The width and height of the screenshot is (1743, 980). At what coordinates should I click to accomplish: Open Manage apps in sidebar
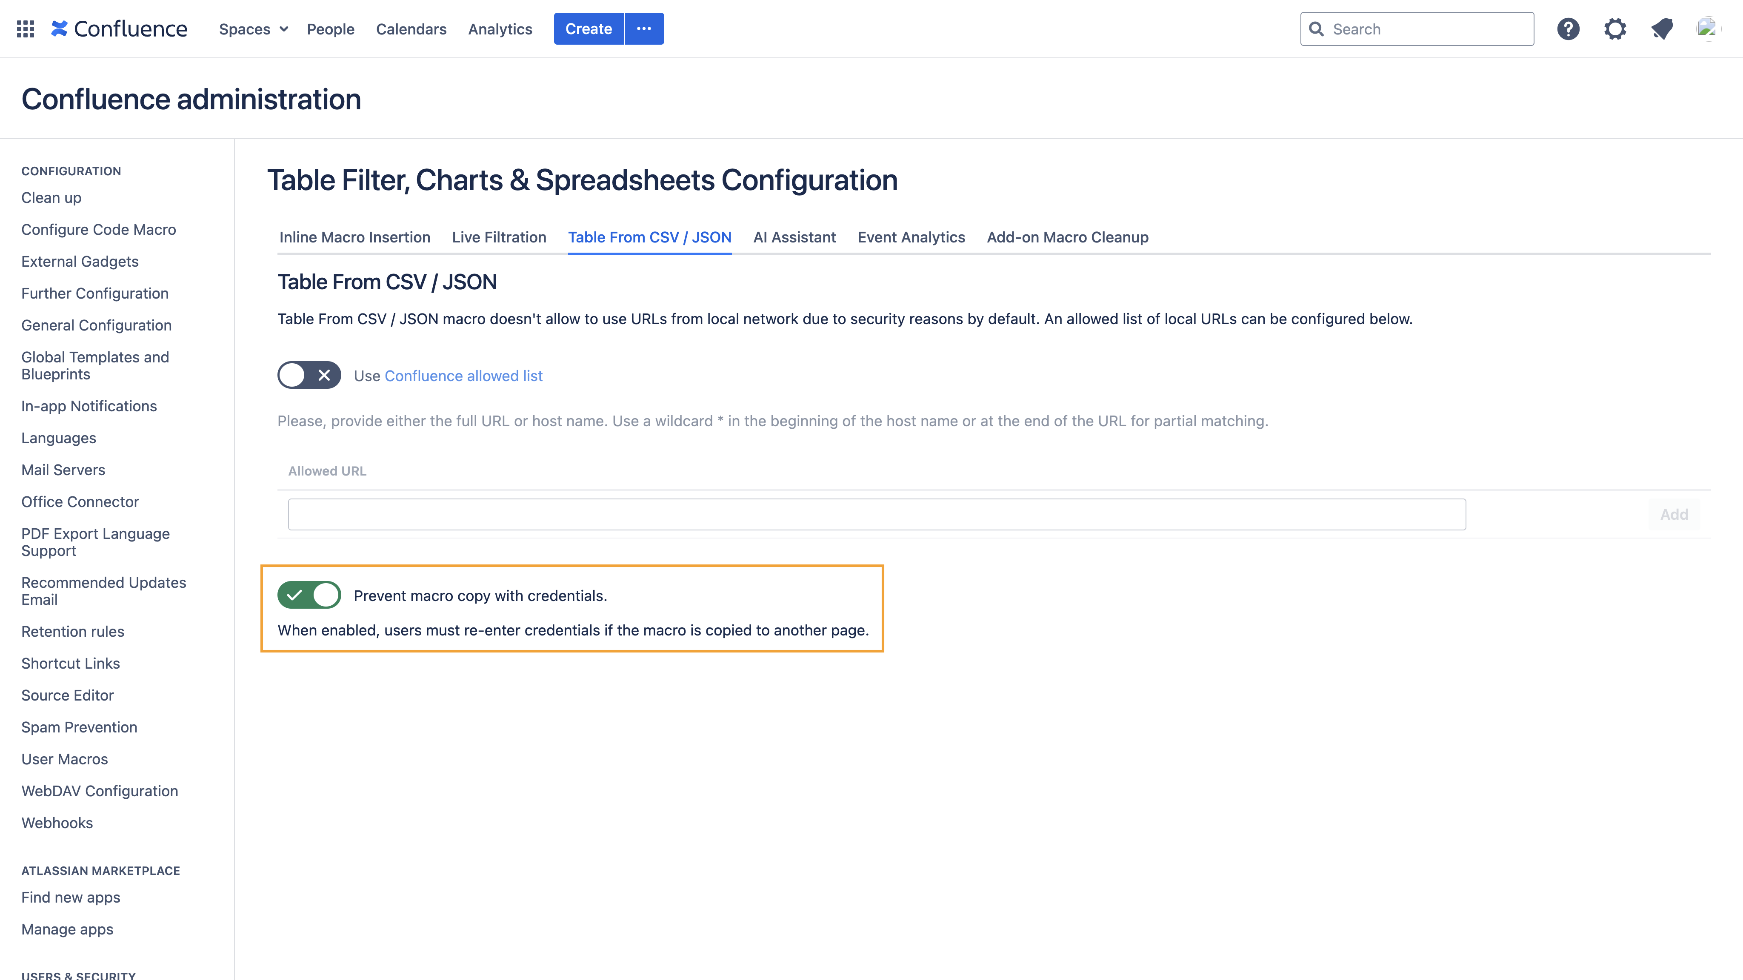67,929
